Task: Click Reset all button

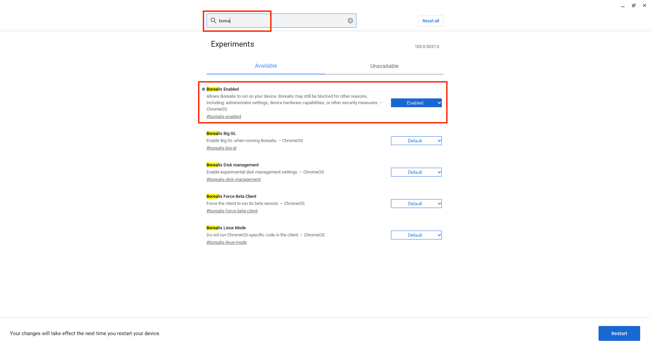Action: point(431,21)
